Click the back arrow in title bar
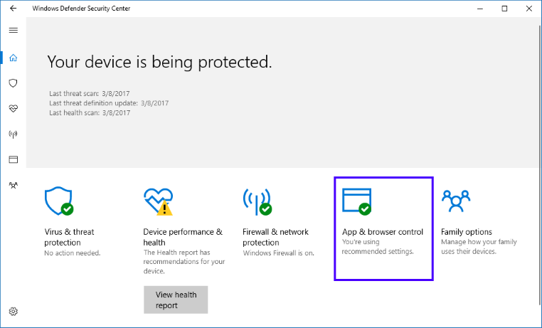 13,9
